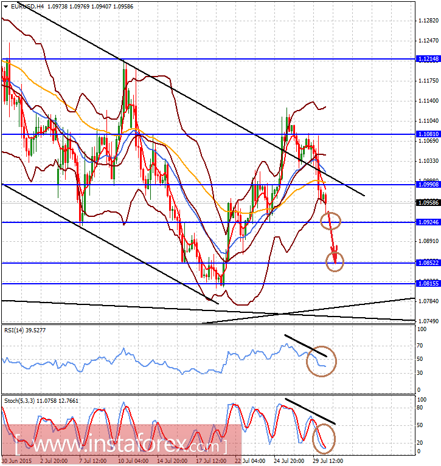The width and height of the screenshot is (441, 466).
Task: Click the 1.10810 blue price level tag
Action: point(428,134)
